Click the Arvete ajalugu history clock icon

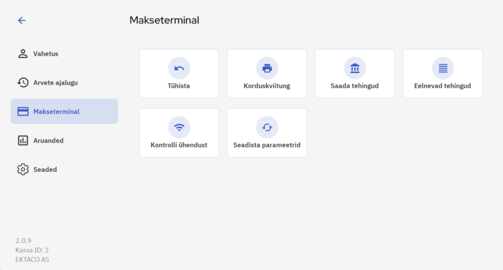pos(23,82)
